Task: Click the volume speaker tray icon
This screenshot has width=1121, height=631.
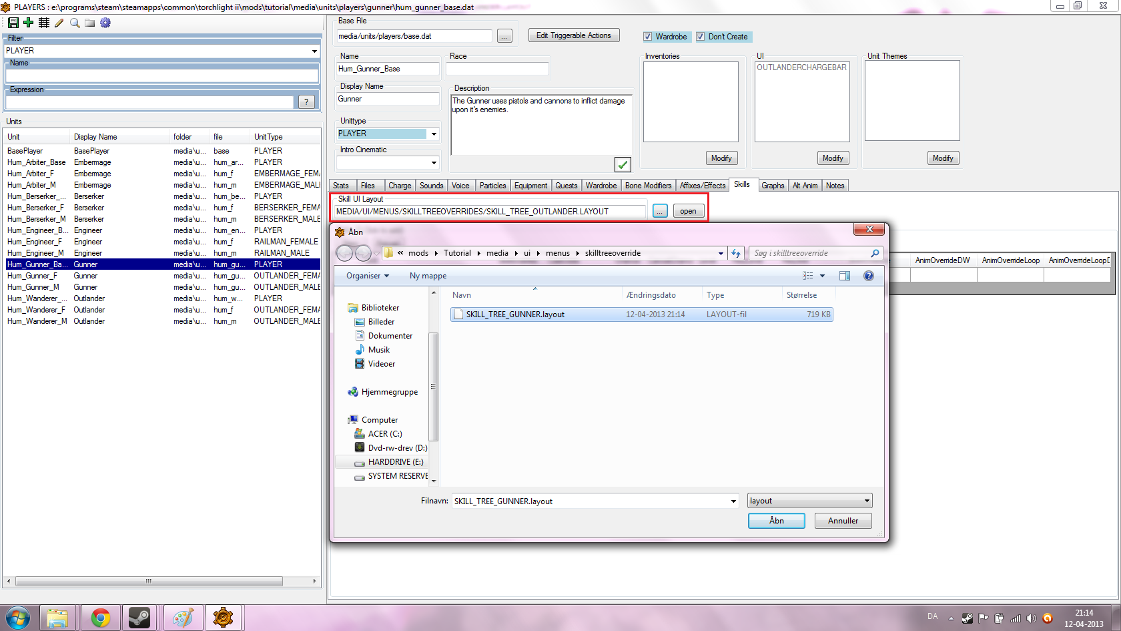Action: pyautogui.click(x=1032, y=618)
